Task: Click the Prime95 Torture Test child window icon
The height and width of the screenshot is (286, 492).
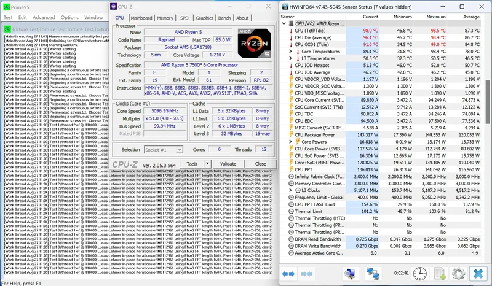Action: 7,29
